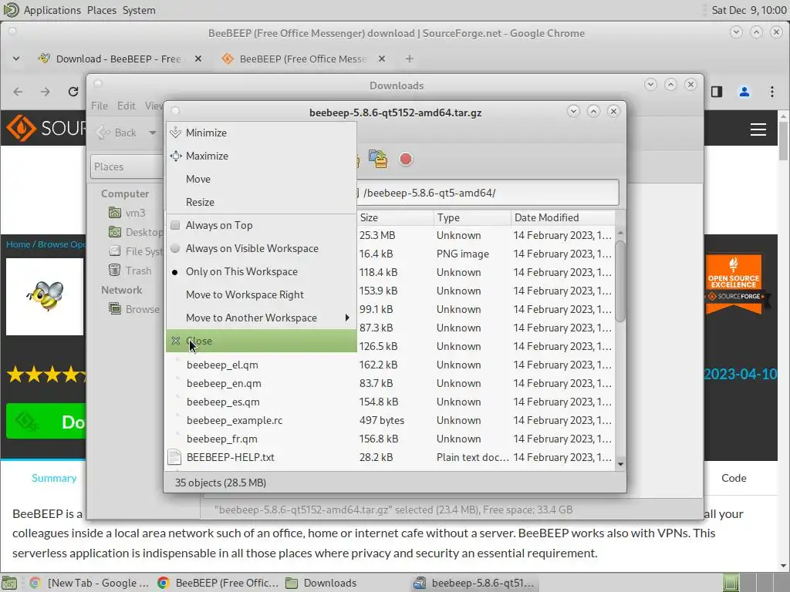790x592 pixels.
Task: Open File System in Downloads sidebar
Action: [x=136, y=251]
